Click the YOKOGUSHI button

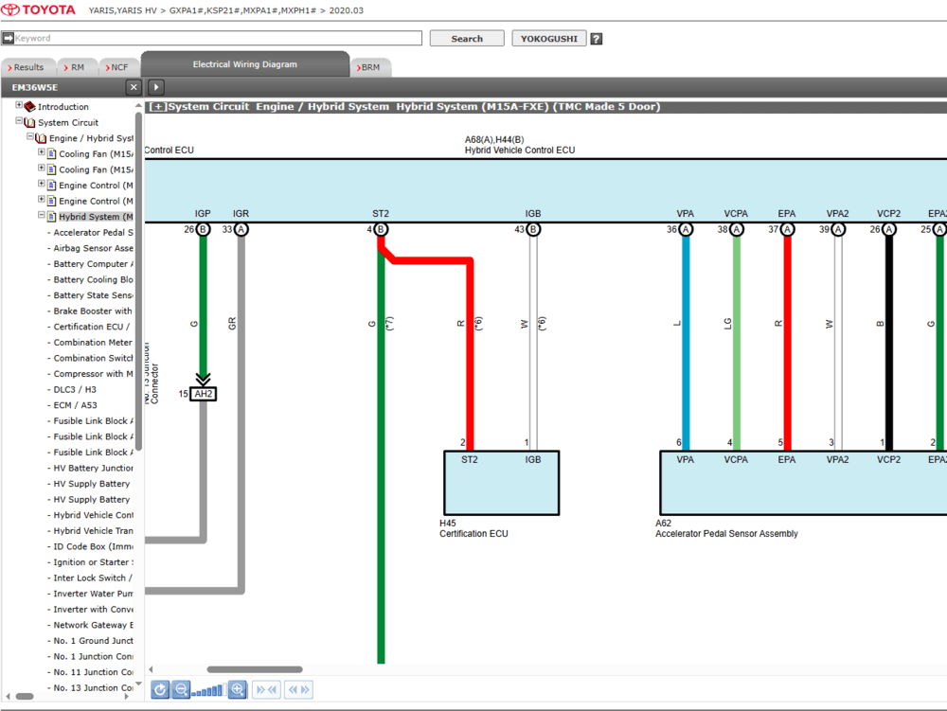point(548,39)
